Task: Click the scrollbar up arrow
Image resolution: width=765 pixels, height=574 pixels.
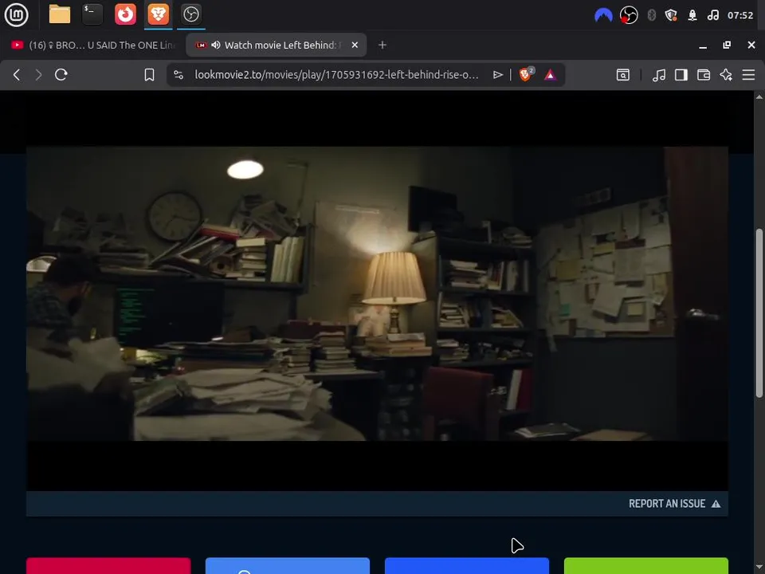Action: [759, 96]
